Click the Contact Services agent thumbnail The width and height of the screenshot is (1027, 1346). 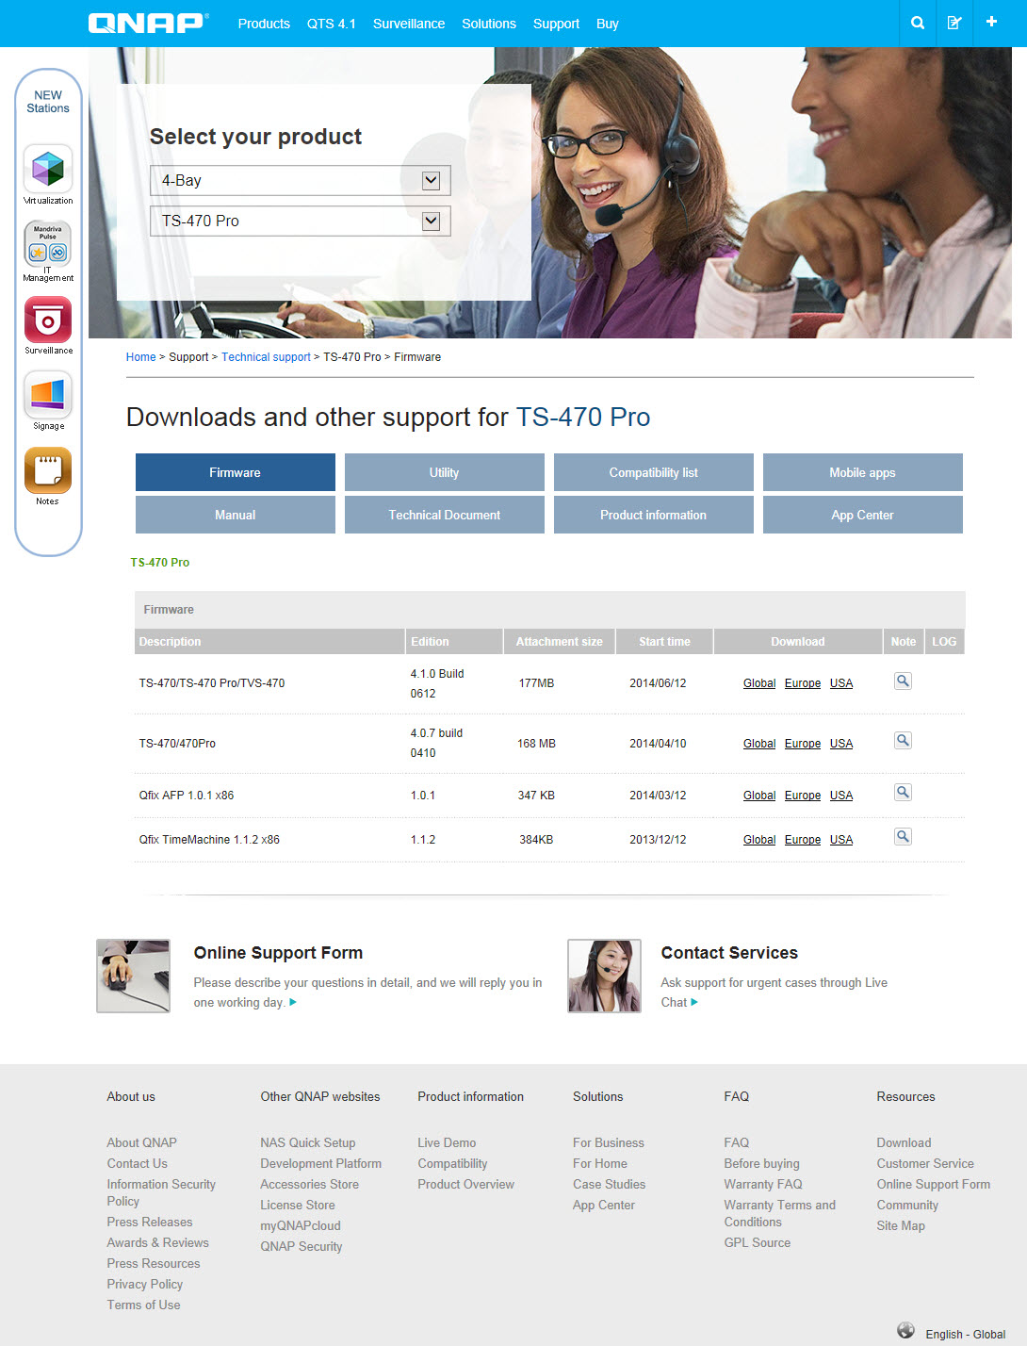(604, 976)
